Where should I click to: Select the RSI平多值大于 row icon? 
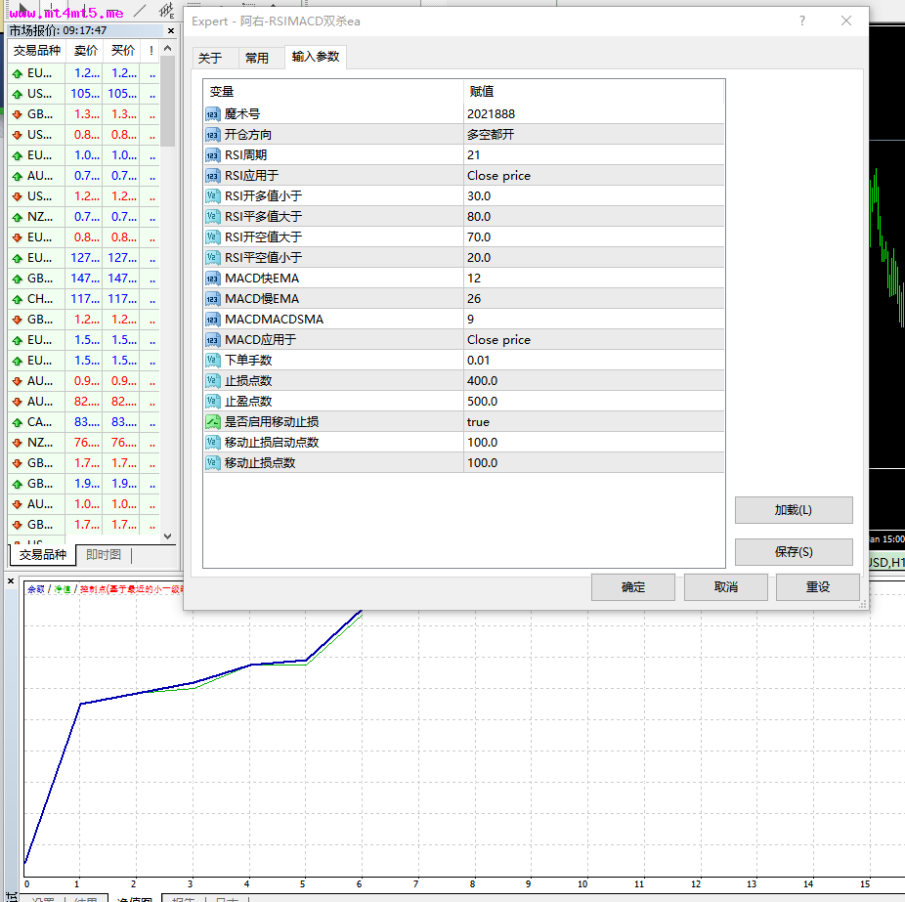(212, 216)
